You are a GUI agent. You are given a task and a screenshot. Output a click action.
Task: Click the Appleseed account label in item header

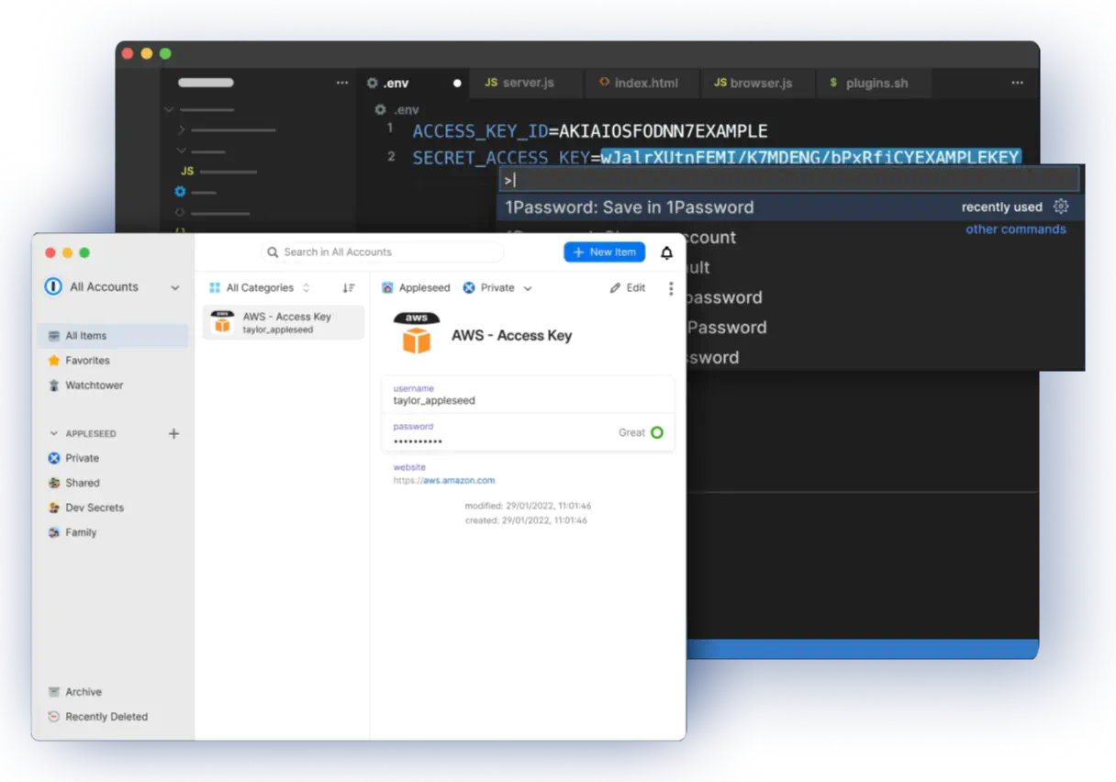424,288
